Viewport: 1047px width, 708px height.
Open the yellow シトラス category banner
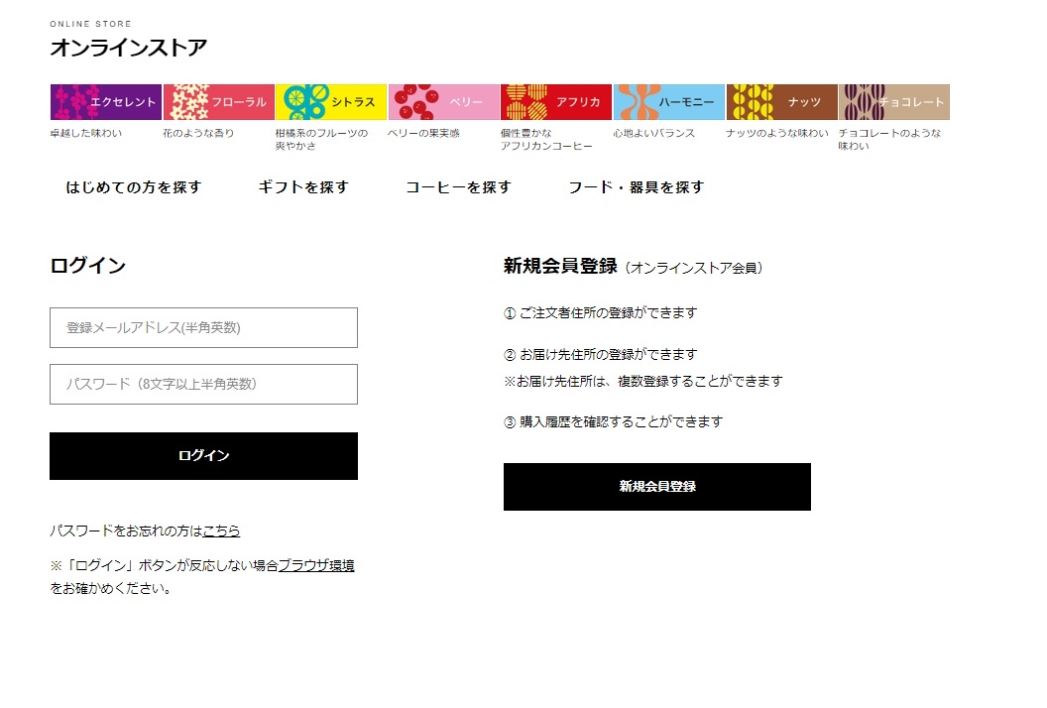pyautogui.click(x=331, y=102)
